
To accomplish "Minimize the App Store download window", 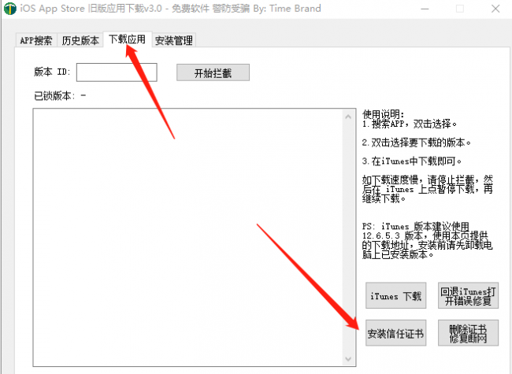I will [425, 9].
